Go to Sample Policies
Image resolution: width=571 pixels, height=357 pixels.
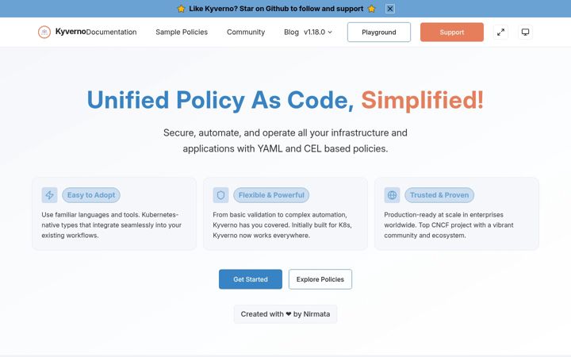click(x=182, y=32)
